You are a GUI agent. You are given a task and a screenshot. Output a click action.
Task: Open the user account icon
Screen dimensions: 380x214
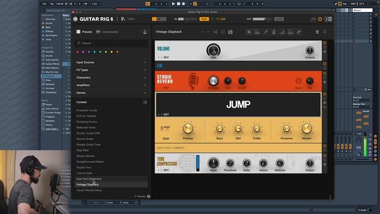(145, 32)
